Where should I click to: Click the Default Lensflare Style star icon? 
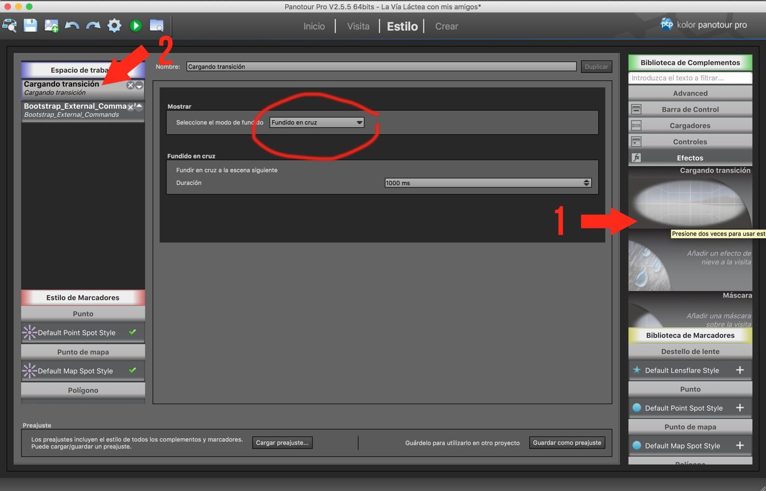tap(637, 370)
